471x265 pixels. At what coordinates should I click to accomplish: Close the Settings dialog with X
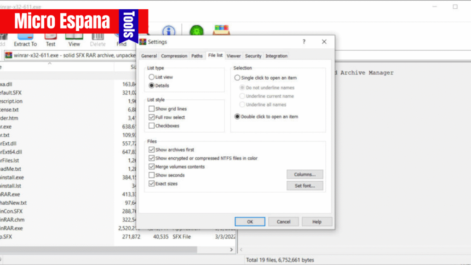tap(324, 42)
